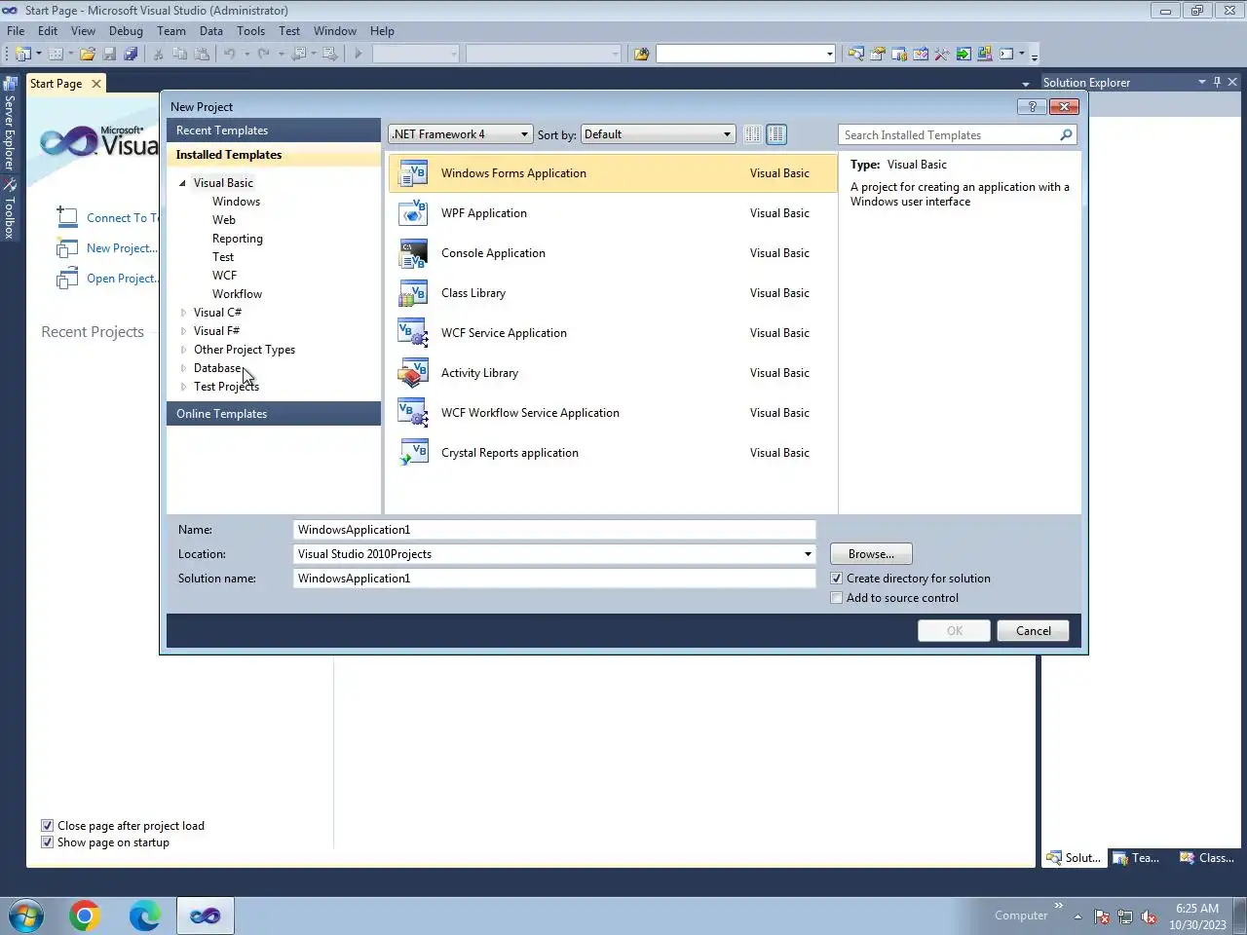The image size is (1247, 935).
Task: Click the Command Window toolbar icon
Action: [x=1006, y=54]
